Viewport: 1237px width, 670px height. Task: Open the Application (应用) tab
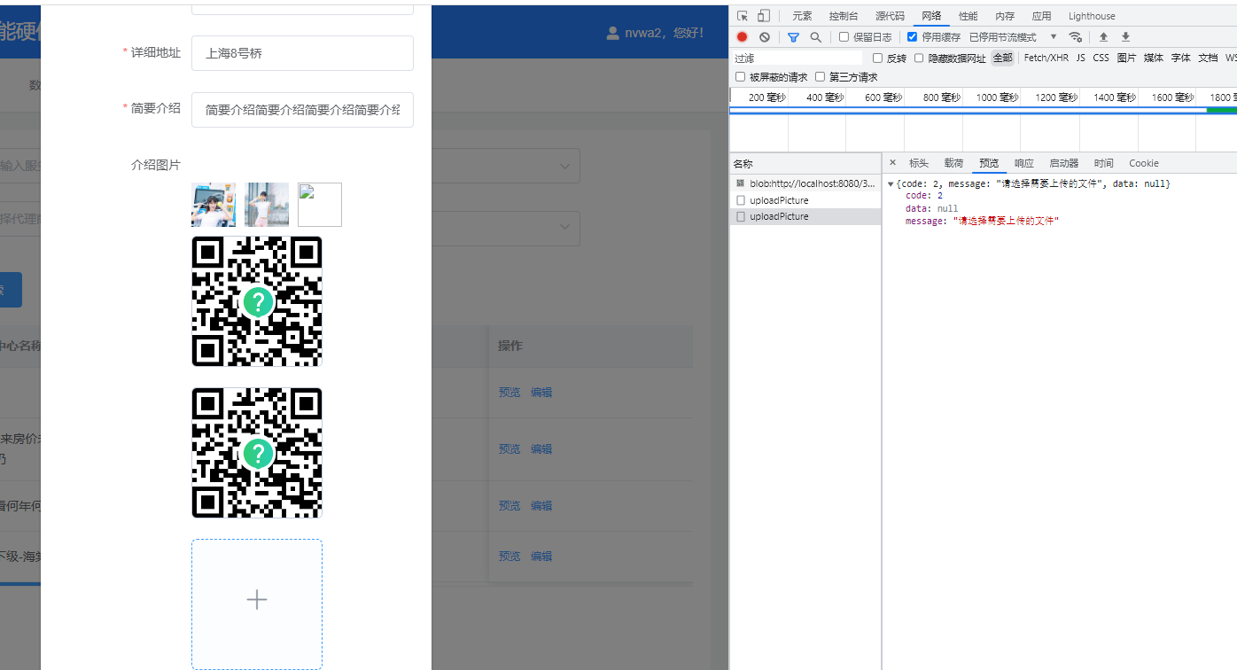click(x=1042, y=16)
